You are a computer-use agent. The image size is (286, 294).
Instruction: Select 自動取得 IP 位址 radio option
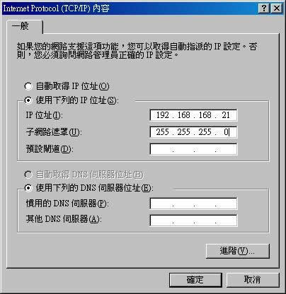[x=67, y=86]
